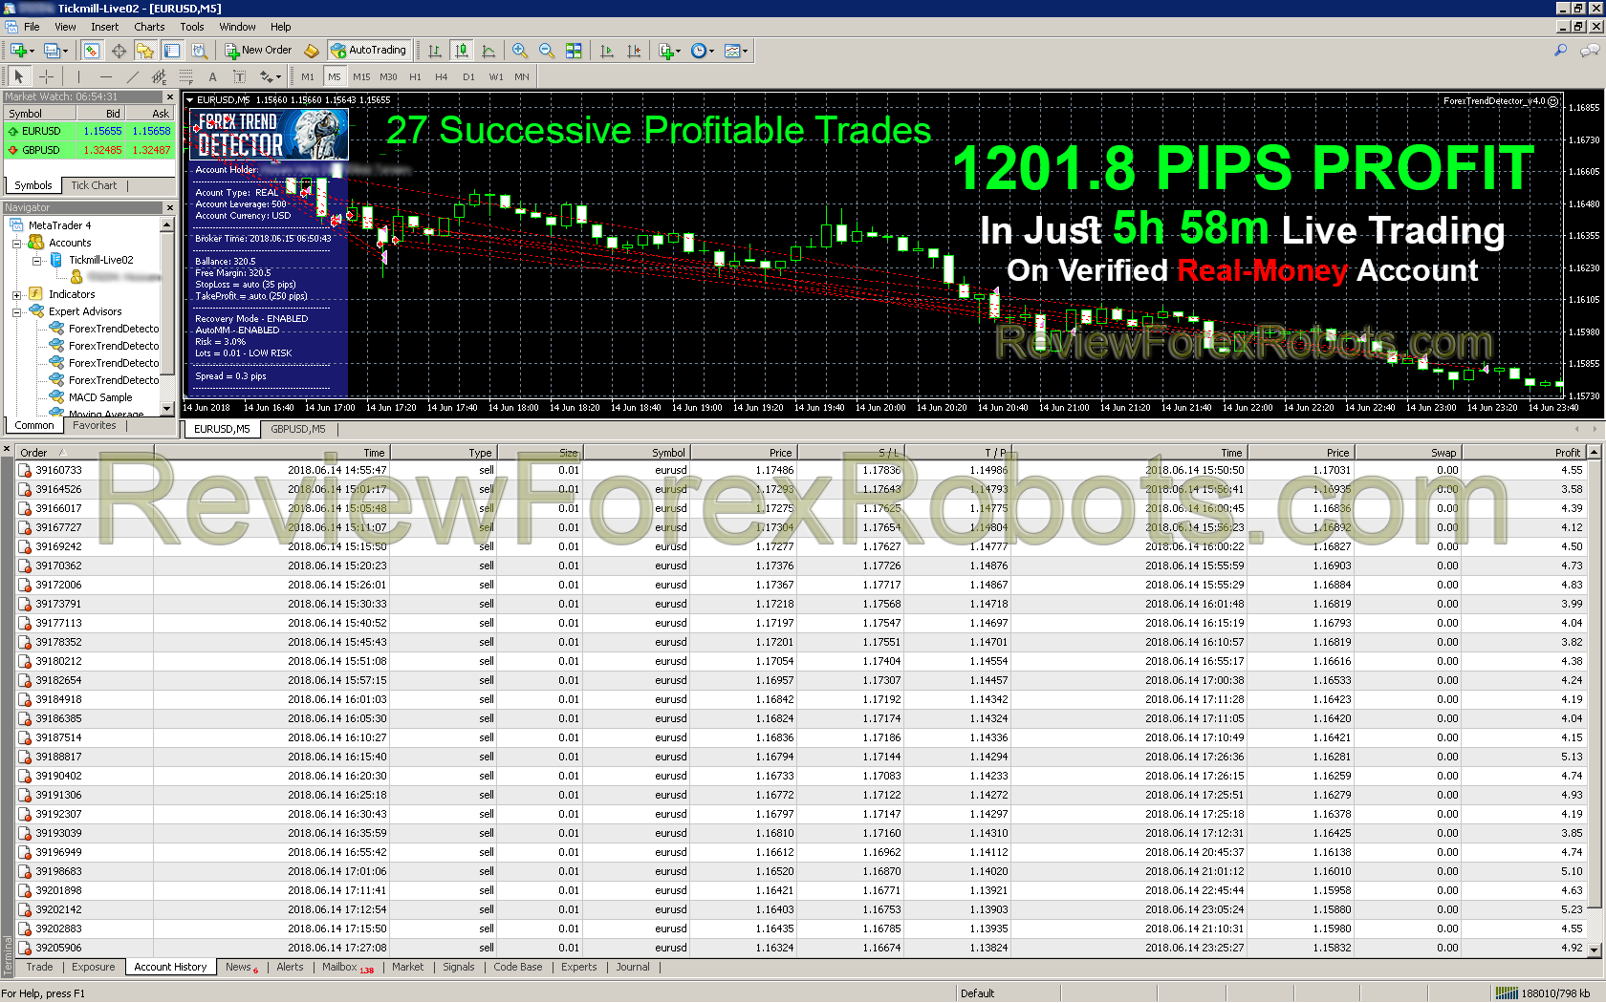Toggle the Terminal window toolbar icon

click(172, 51)
